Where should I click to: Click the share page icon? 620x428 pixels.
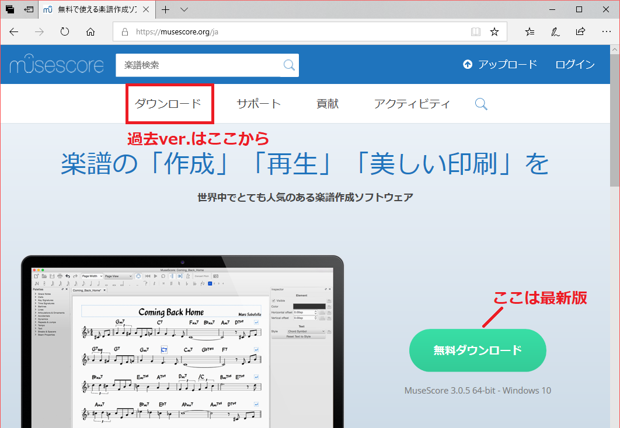coord(580,31)
